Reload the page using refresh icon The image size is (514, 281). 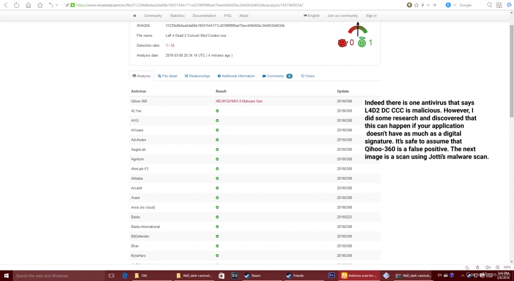click(16, 5)
